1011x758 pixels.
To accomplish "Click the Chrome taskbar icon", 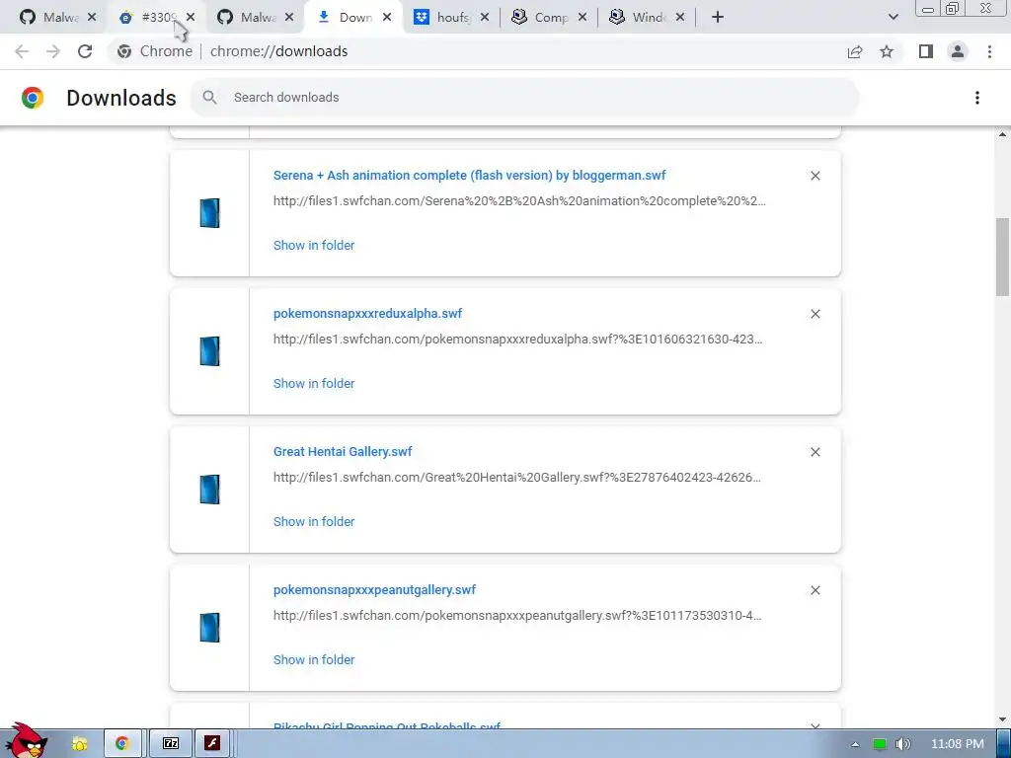I will tap(122, 744).
